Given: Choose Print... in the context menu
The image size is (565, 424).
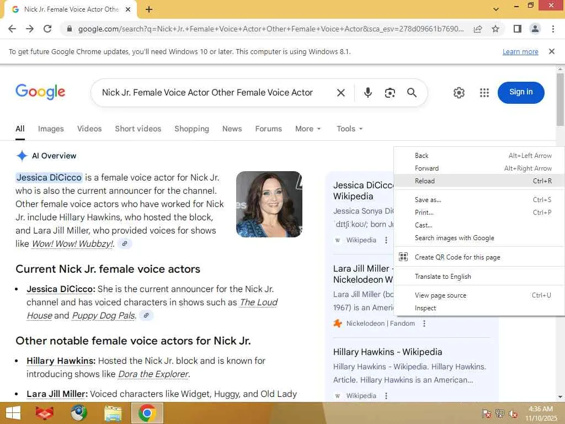Looking at the screenshot, I should pos(479,213).
